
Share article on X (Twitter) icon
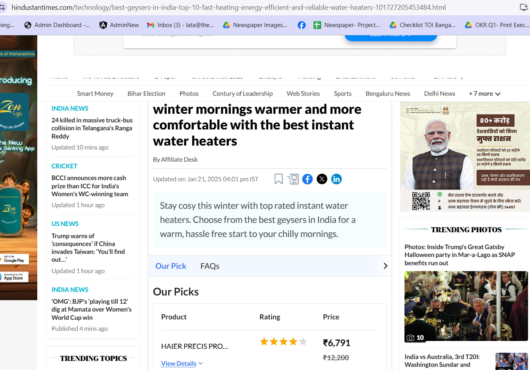[322, 179]
